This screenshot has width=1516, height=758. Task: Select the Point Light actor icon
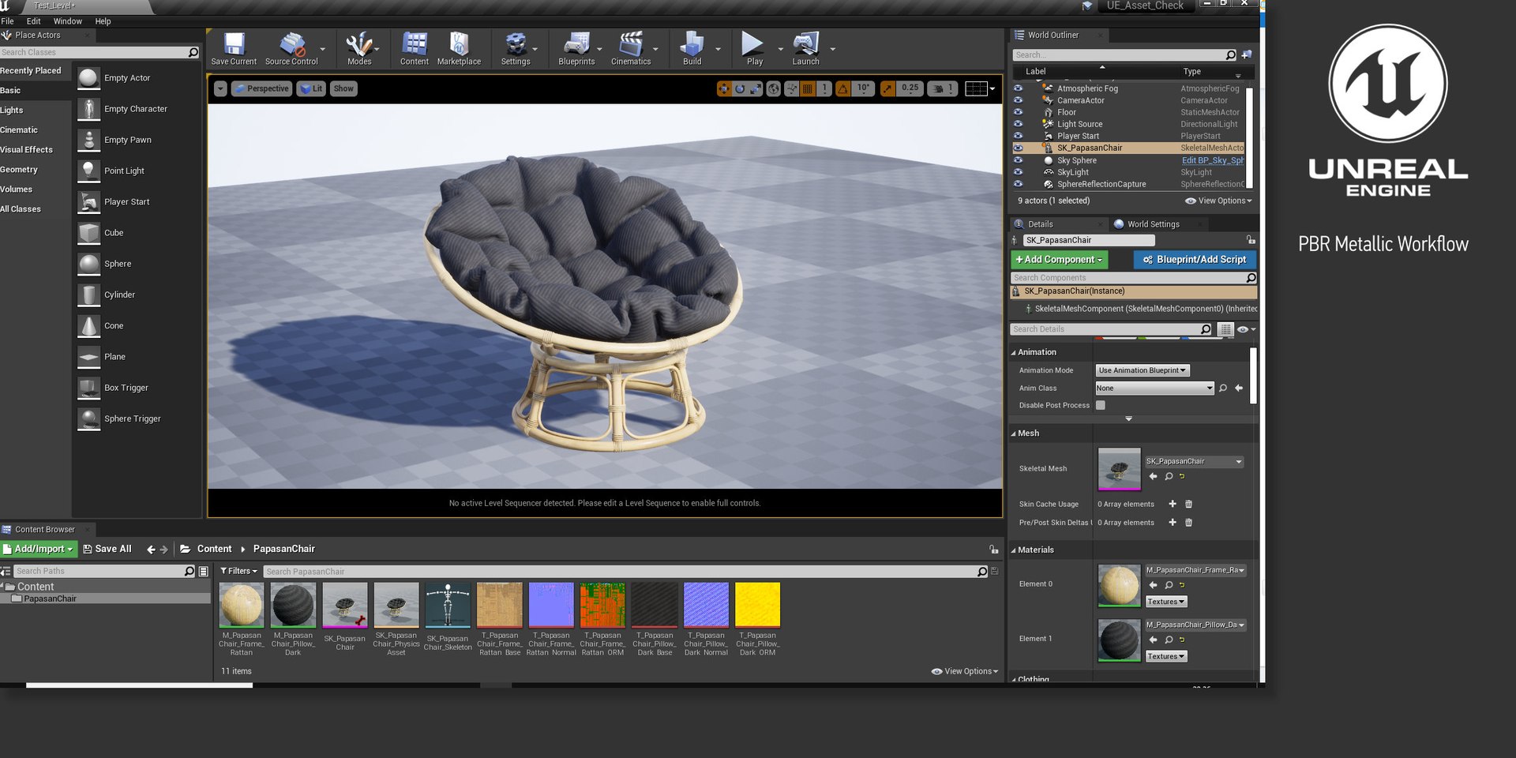(88, 171)
